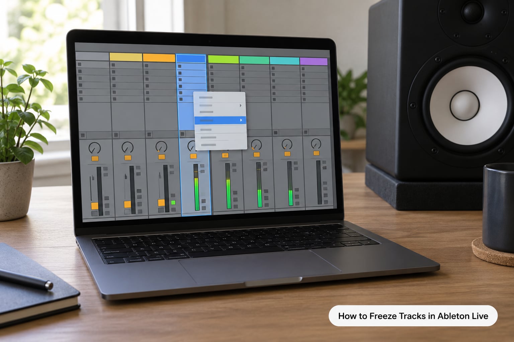Click the top clip slot square in the yellow track
This screenshot has width=514, height=342.
pyautogui.click(x=113, y=65)
